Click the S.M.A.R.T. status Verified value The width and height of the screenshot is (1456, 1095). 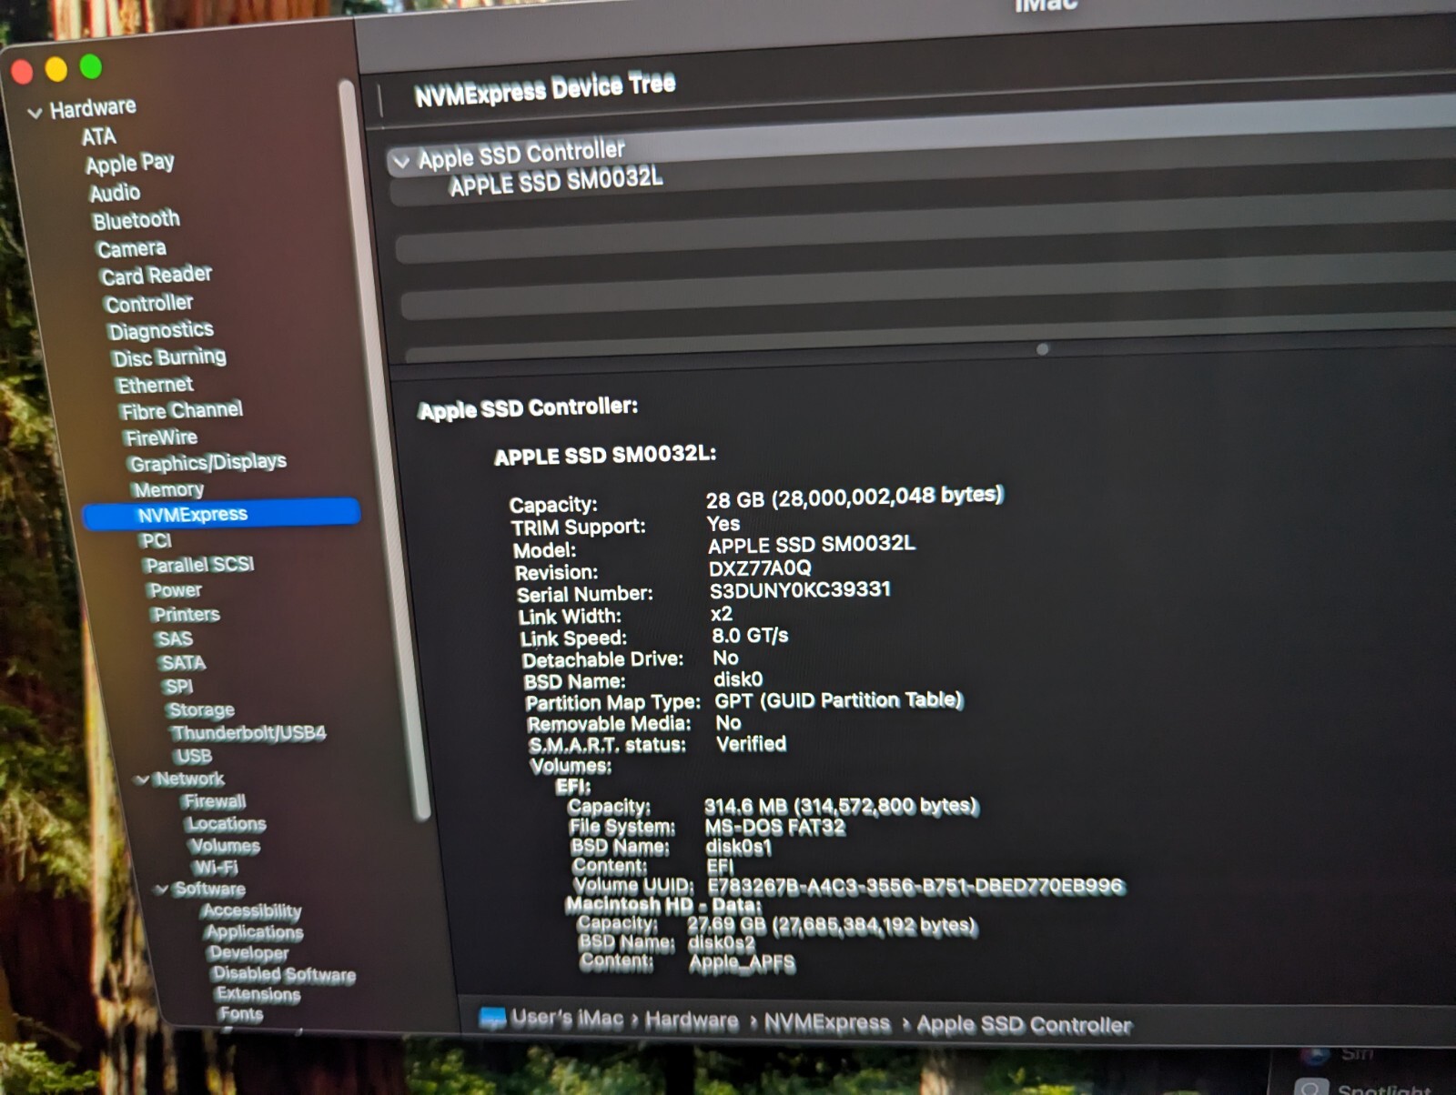(751, 744)
